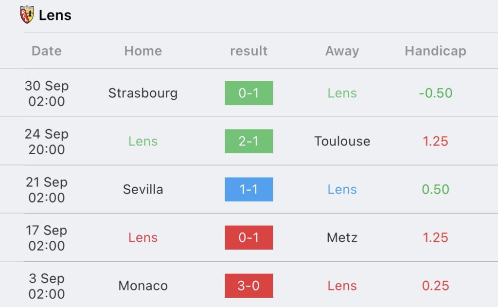The width and height of the screenshot is (498, 307).
Task: Click the Lens club crest icon
Action: pyautogui.click(x=27, y=15)
